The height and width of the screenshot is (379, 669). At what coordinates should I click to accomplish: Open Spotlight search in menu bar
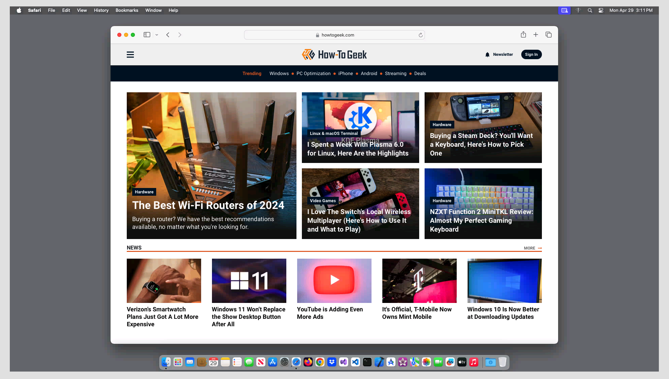[x=590, y=10]
